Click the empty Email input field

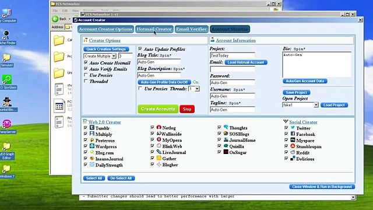click(x=233, y=69)
